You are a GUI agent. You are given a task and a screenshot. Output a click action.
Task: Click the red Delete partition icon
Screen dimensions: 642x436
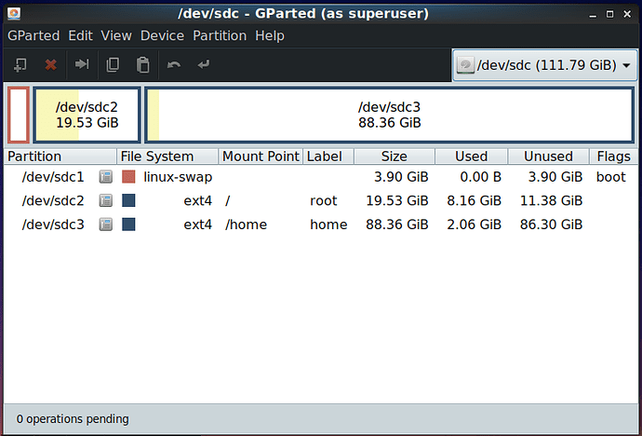51,64
